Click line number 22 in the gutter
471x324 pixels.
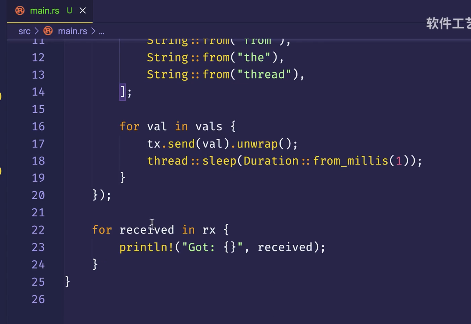coord(38,230)
